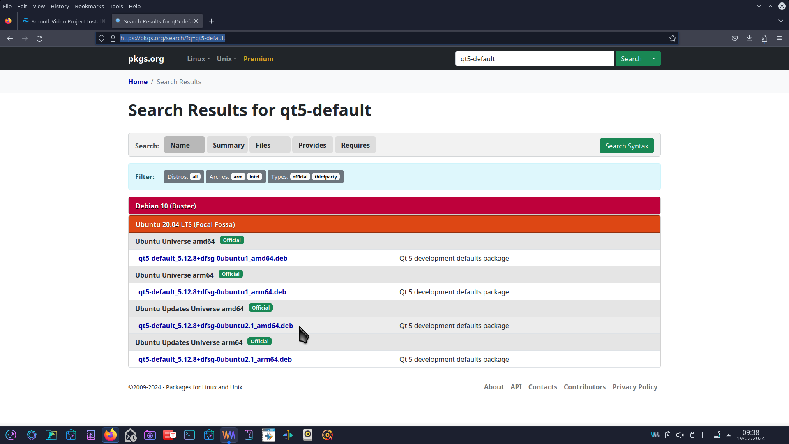Switch to Firefox in the taskbar
Viewport: 789px width, 444px height.
click(111, 435)
